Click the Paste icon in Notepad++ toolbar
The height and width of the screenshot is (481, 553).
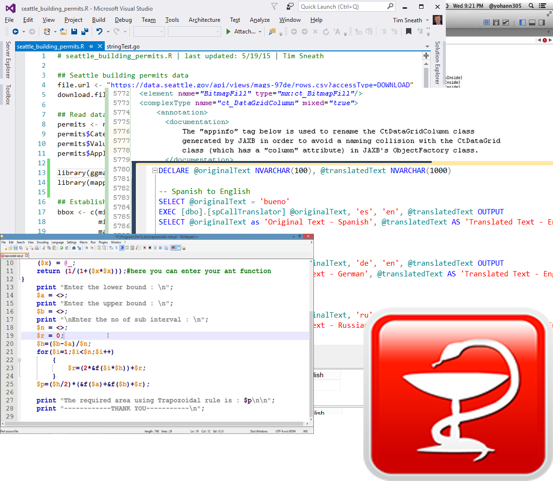point(54,248)
